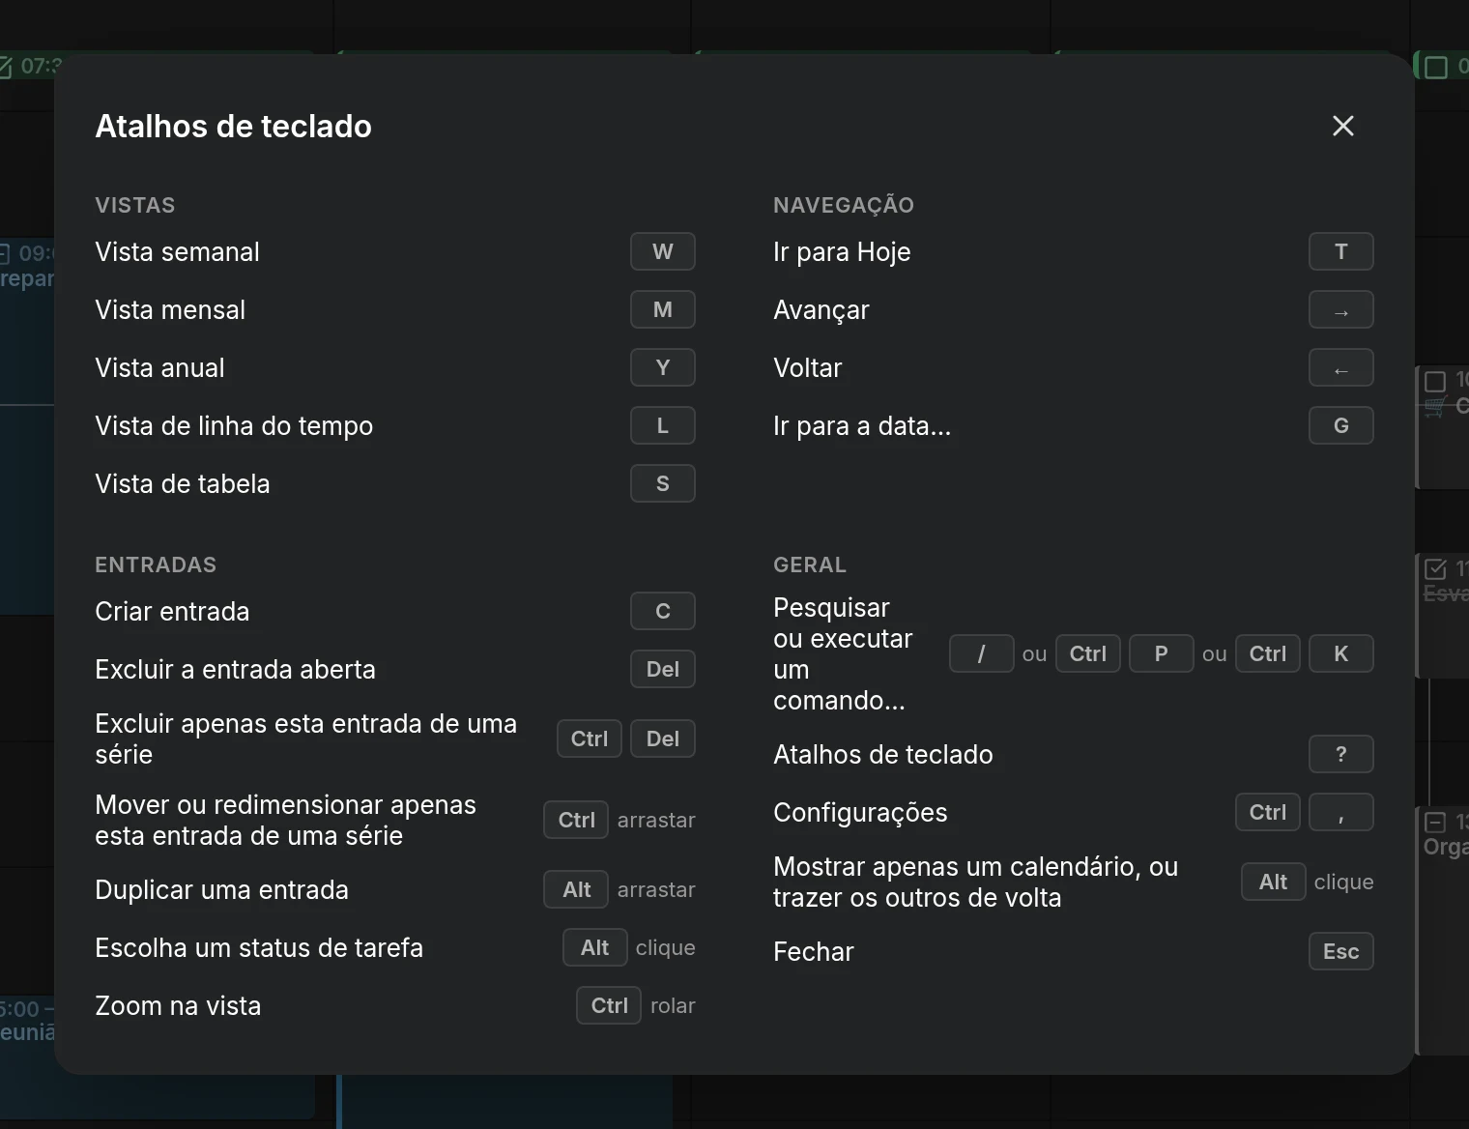Click Ctrl key in Zoom na vista row
This screenshot has width=1469, height=1129.
click(x=610, y=1005)
